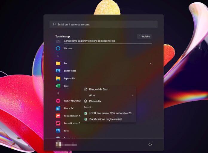208x153 pixels.
Task: Click the power button icon
Action: coord(150,145)
